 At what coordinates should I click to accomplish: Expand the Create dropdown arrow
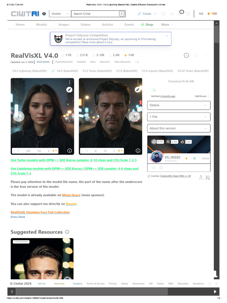pos(155,14)
